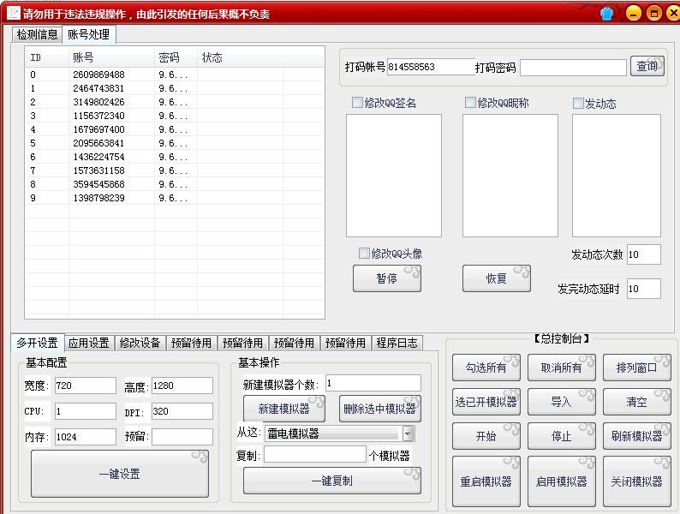This screenshot has width=680, height=514.
Task: Select account row 3594545868
Action: pos(175,184)
